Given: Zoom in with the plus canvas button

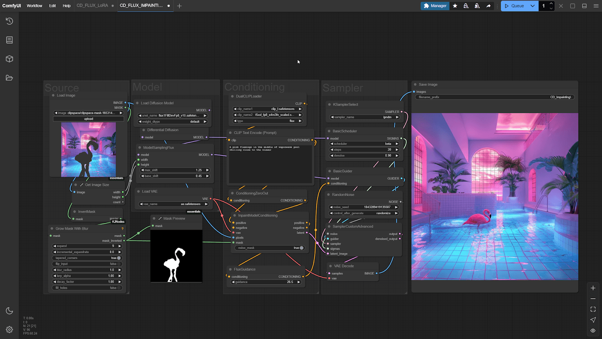Looking at the screenshot, I should [x=593, y=288].
